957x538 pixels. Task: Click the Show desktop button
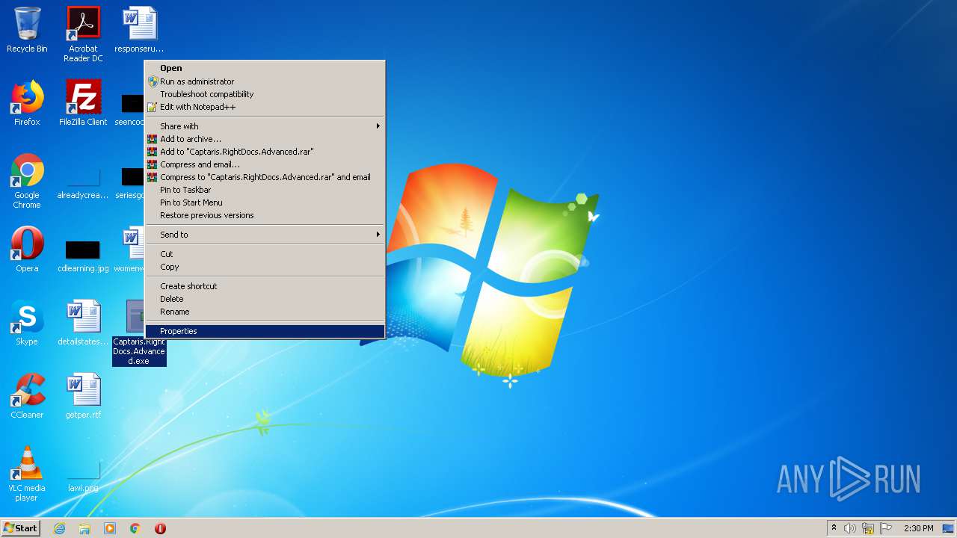[x=949, y=528]
